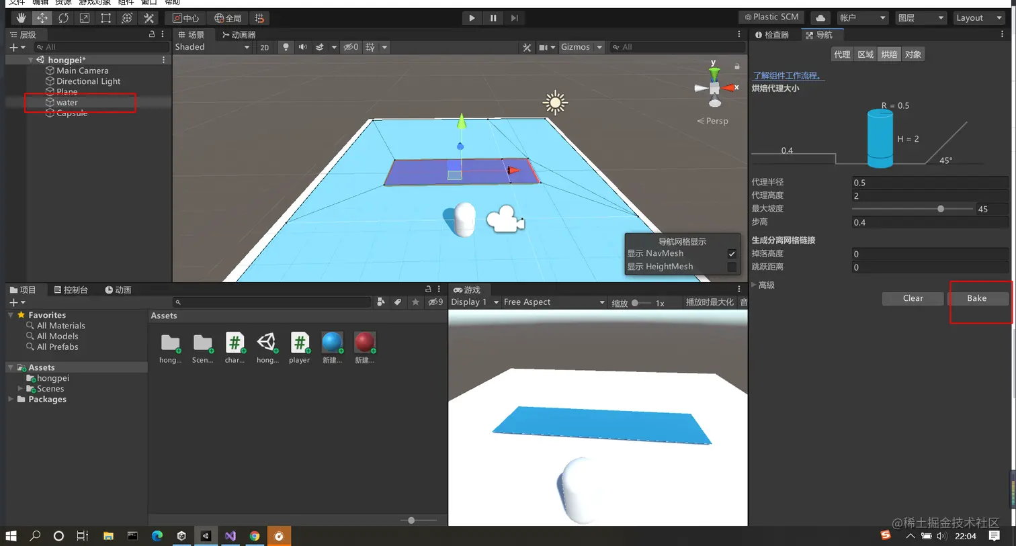Collapse the hongpei scene tree
1016x546 pixels.
click(x=30, y=60)
